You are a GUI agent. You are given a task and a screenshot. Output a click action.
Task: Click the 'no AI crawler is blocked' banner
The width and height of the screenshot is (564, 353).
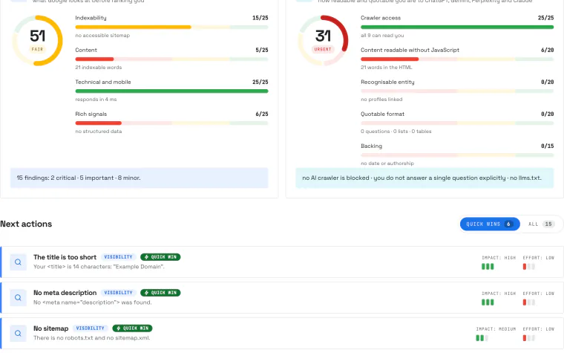coord(424,178)
